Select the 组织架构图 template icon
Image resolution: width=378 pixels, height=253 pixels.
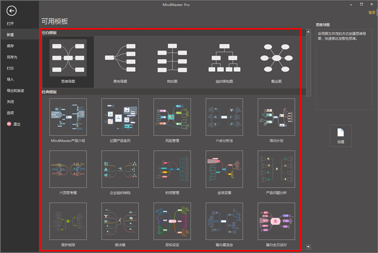tap(224, 58)
